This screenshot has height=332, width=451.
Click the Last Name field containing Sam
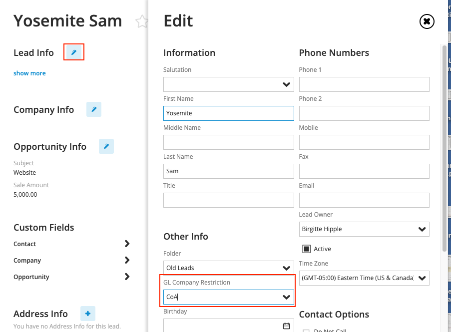click(x=229, y=171)
